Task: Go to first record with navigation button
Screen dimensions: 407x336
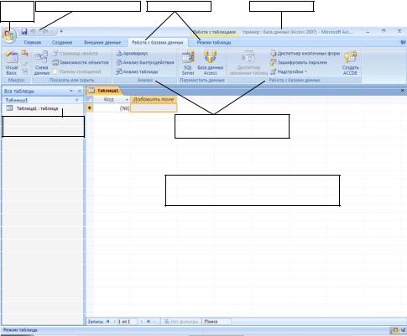Action: tap(107, 322)
